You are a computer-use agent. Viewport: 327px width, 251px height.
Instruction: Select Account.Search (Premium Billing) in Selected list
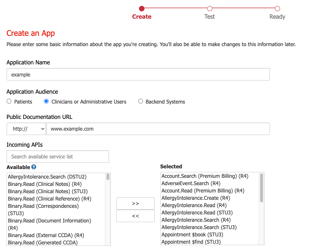pyautogui.click(x=205, y=176)
